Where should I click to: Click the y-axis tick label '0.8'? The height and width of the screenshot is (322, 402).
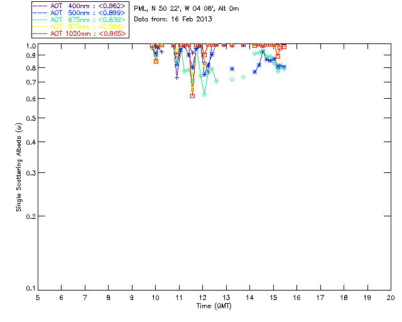(x=31, y=68)
